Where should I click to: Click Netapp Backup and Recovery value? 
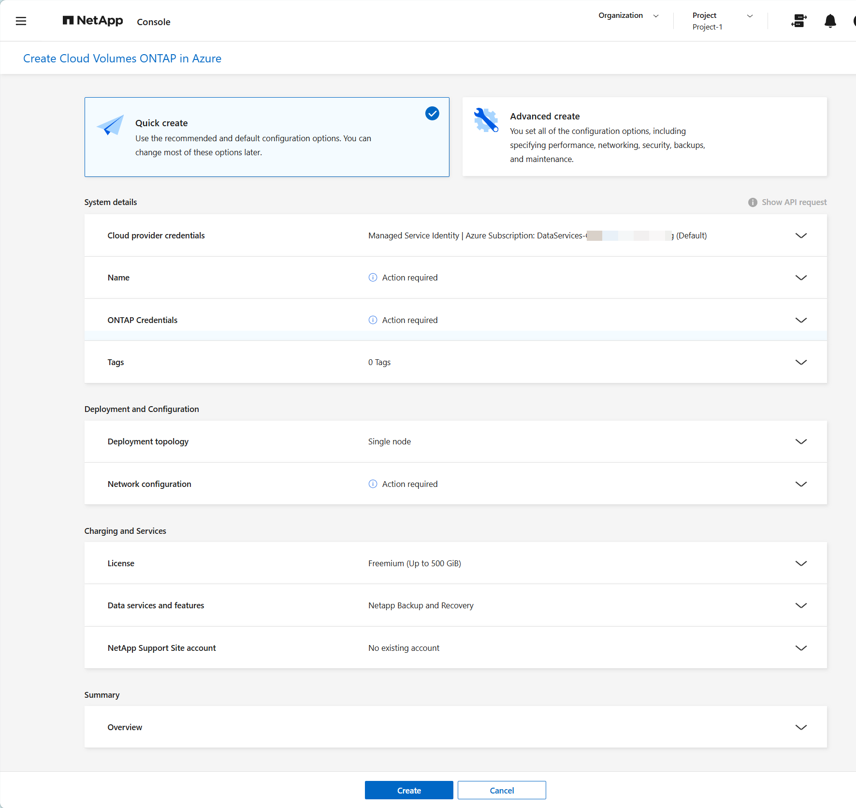(x=421, y=605)
